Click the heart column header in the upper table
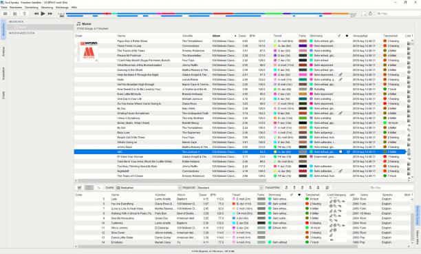The width and height of the screenshot is (421, 254). (x=347, y=36)
